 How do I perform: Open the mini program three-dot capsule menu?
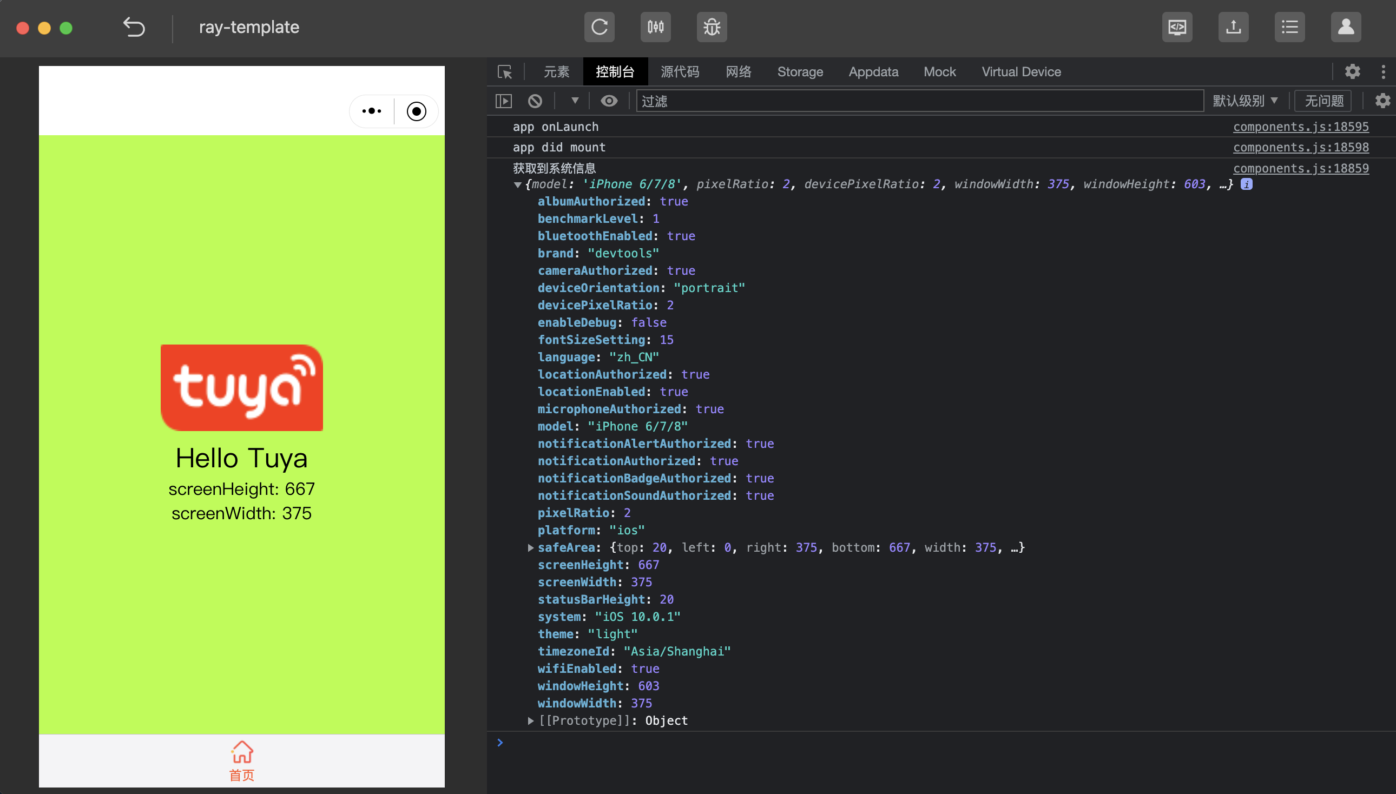point(372,111)
